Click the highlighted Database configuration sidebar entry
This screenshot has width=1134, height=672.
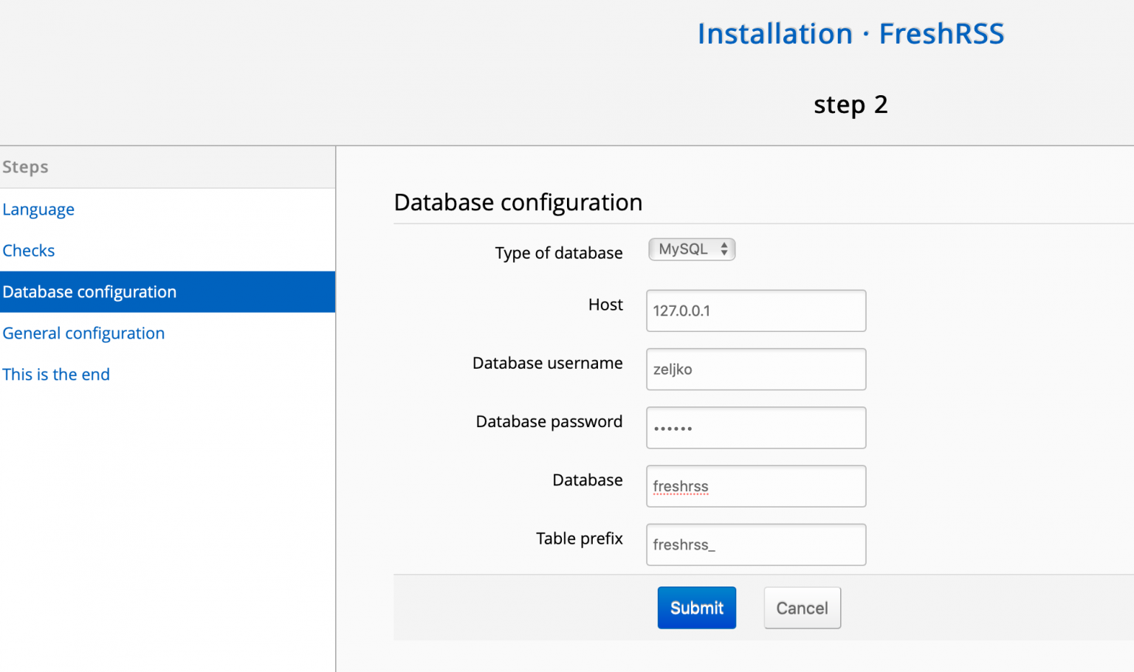coord(89,291)
